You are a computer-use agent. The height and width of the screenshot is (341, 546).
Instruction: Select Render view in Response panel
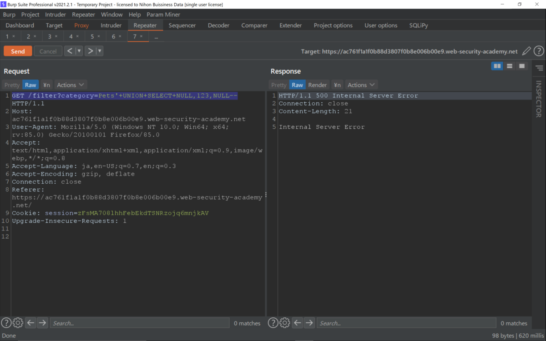tap(318, 85)
